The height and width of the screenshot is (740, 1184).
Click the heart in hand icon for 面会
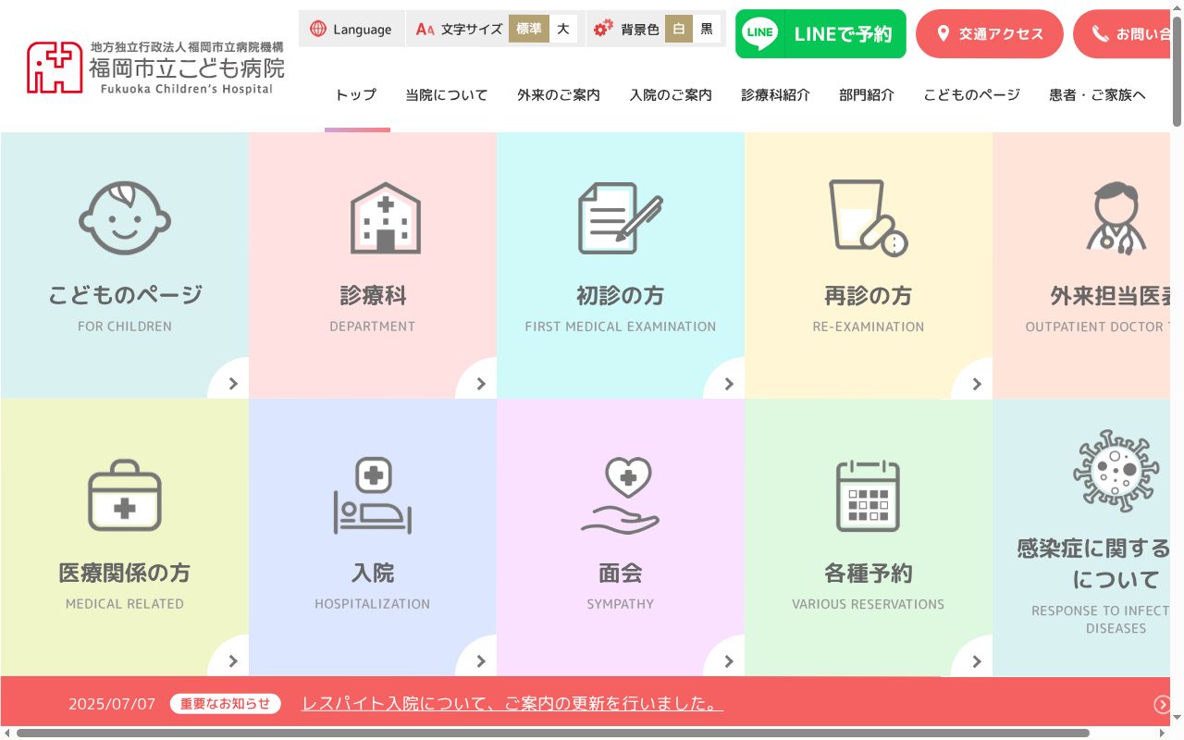(x=620, y=495)
